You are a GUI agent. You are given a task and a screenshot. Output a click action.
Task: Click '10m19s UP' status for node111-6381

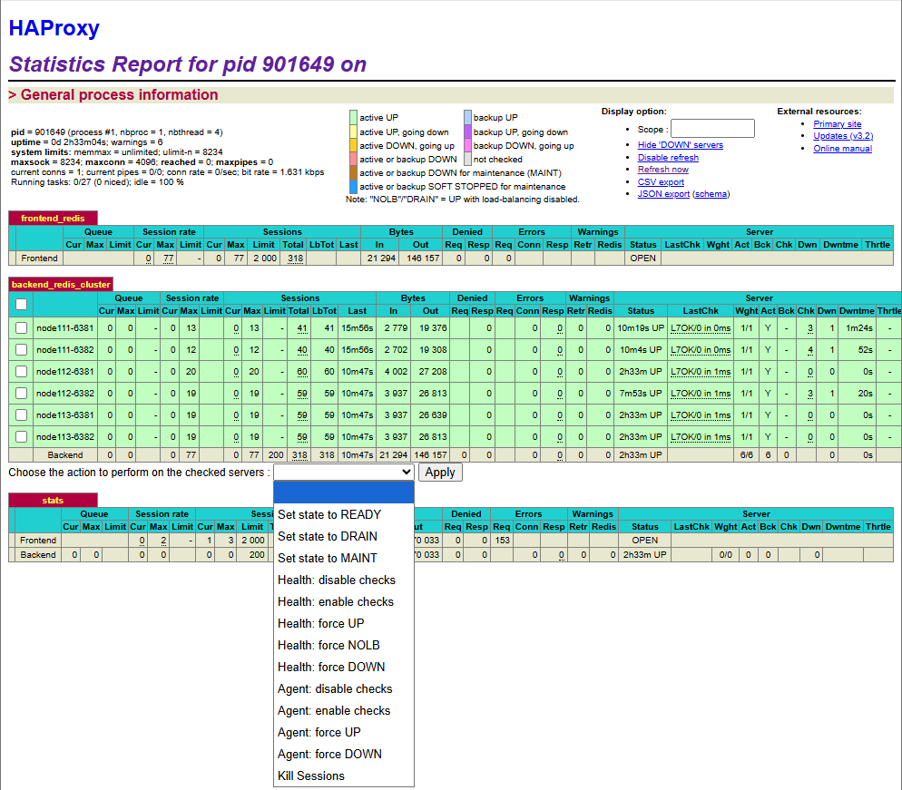click(641, 327)
